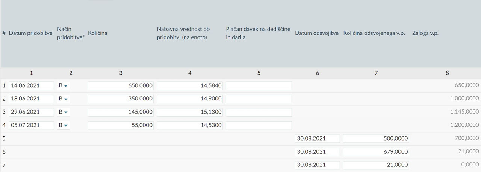The height and width of the screenshot is (172, 481).
Task: Select column number 8 label
Action: tap(447, 73)
